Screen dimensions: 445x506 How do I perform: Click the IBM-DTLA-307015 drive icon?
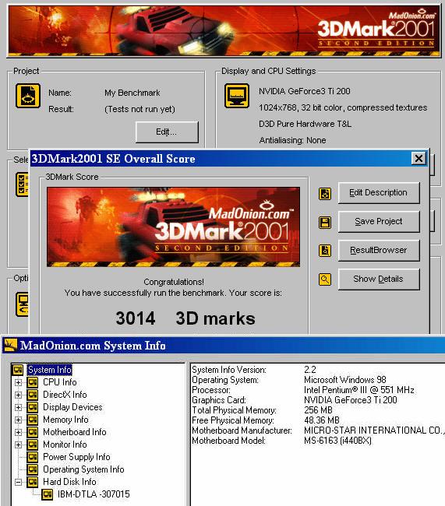point(48,494)
